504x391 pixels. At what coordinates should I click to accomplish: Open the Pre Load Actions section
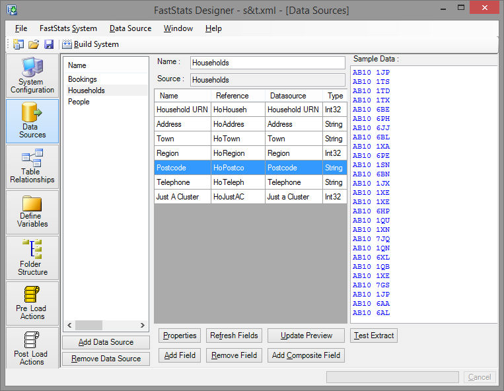32,303
